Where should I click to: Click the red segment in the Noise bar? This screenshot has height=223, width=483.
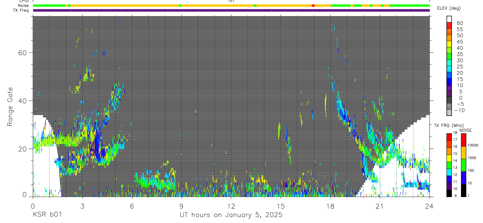click(313, 6)
